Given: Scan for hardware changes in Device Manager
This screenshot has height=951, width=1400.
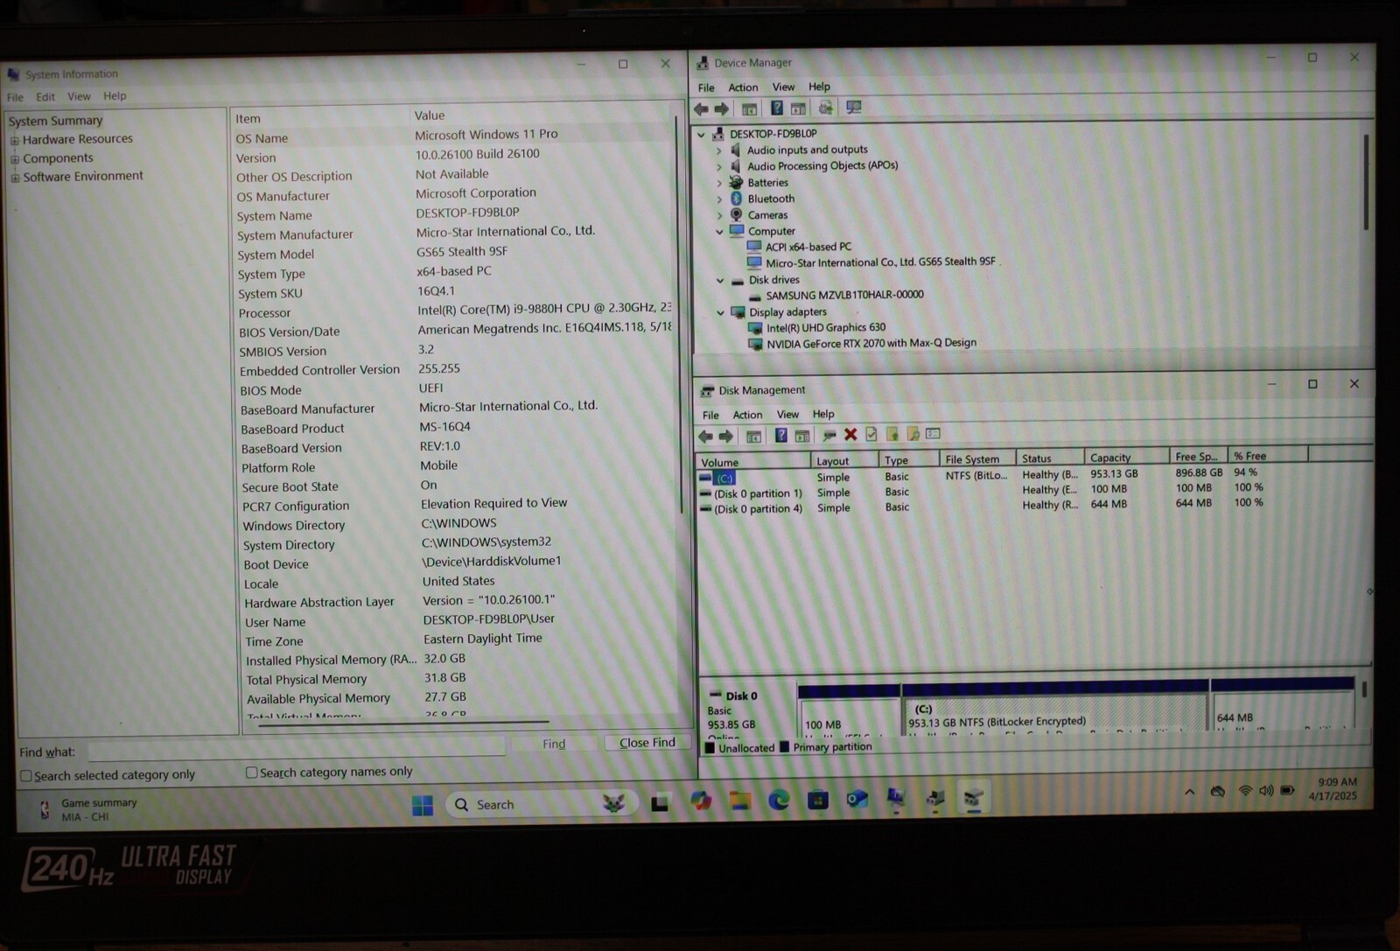Looking at the screenshot, I should (x=854, y=108).
